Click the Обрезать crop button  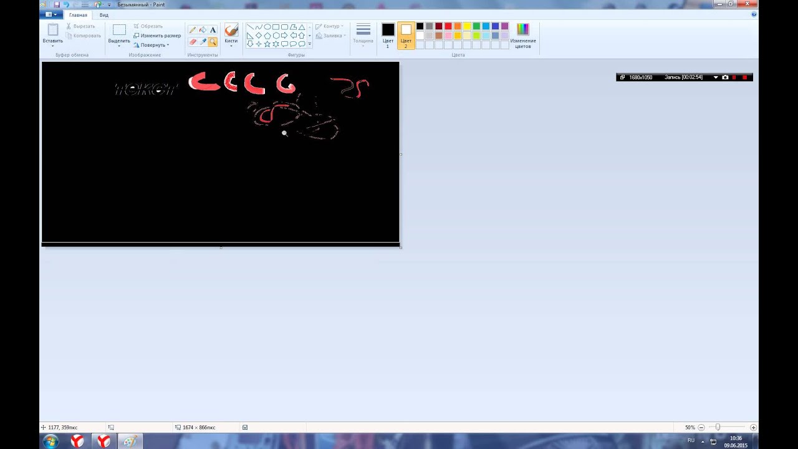click(148, 26)
